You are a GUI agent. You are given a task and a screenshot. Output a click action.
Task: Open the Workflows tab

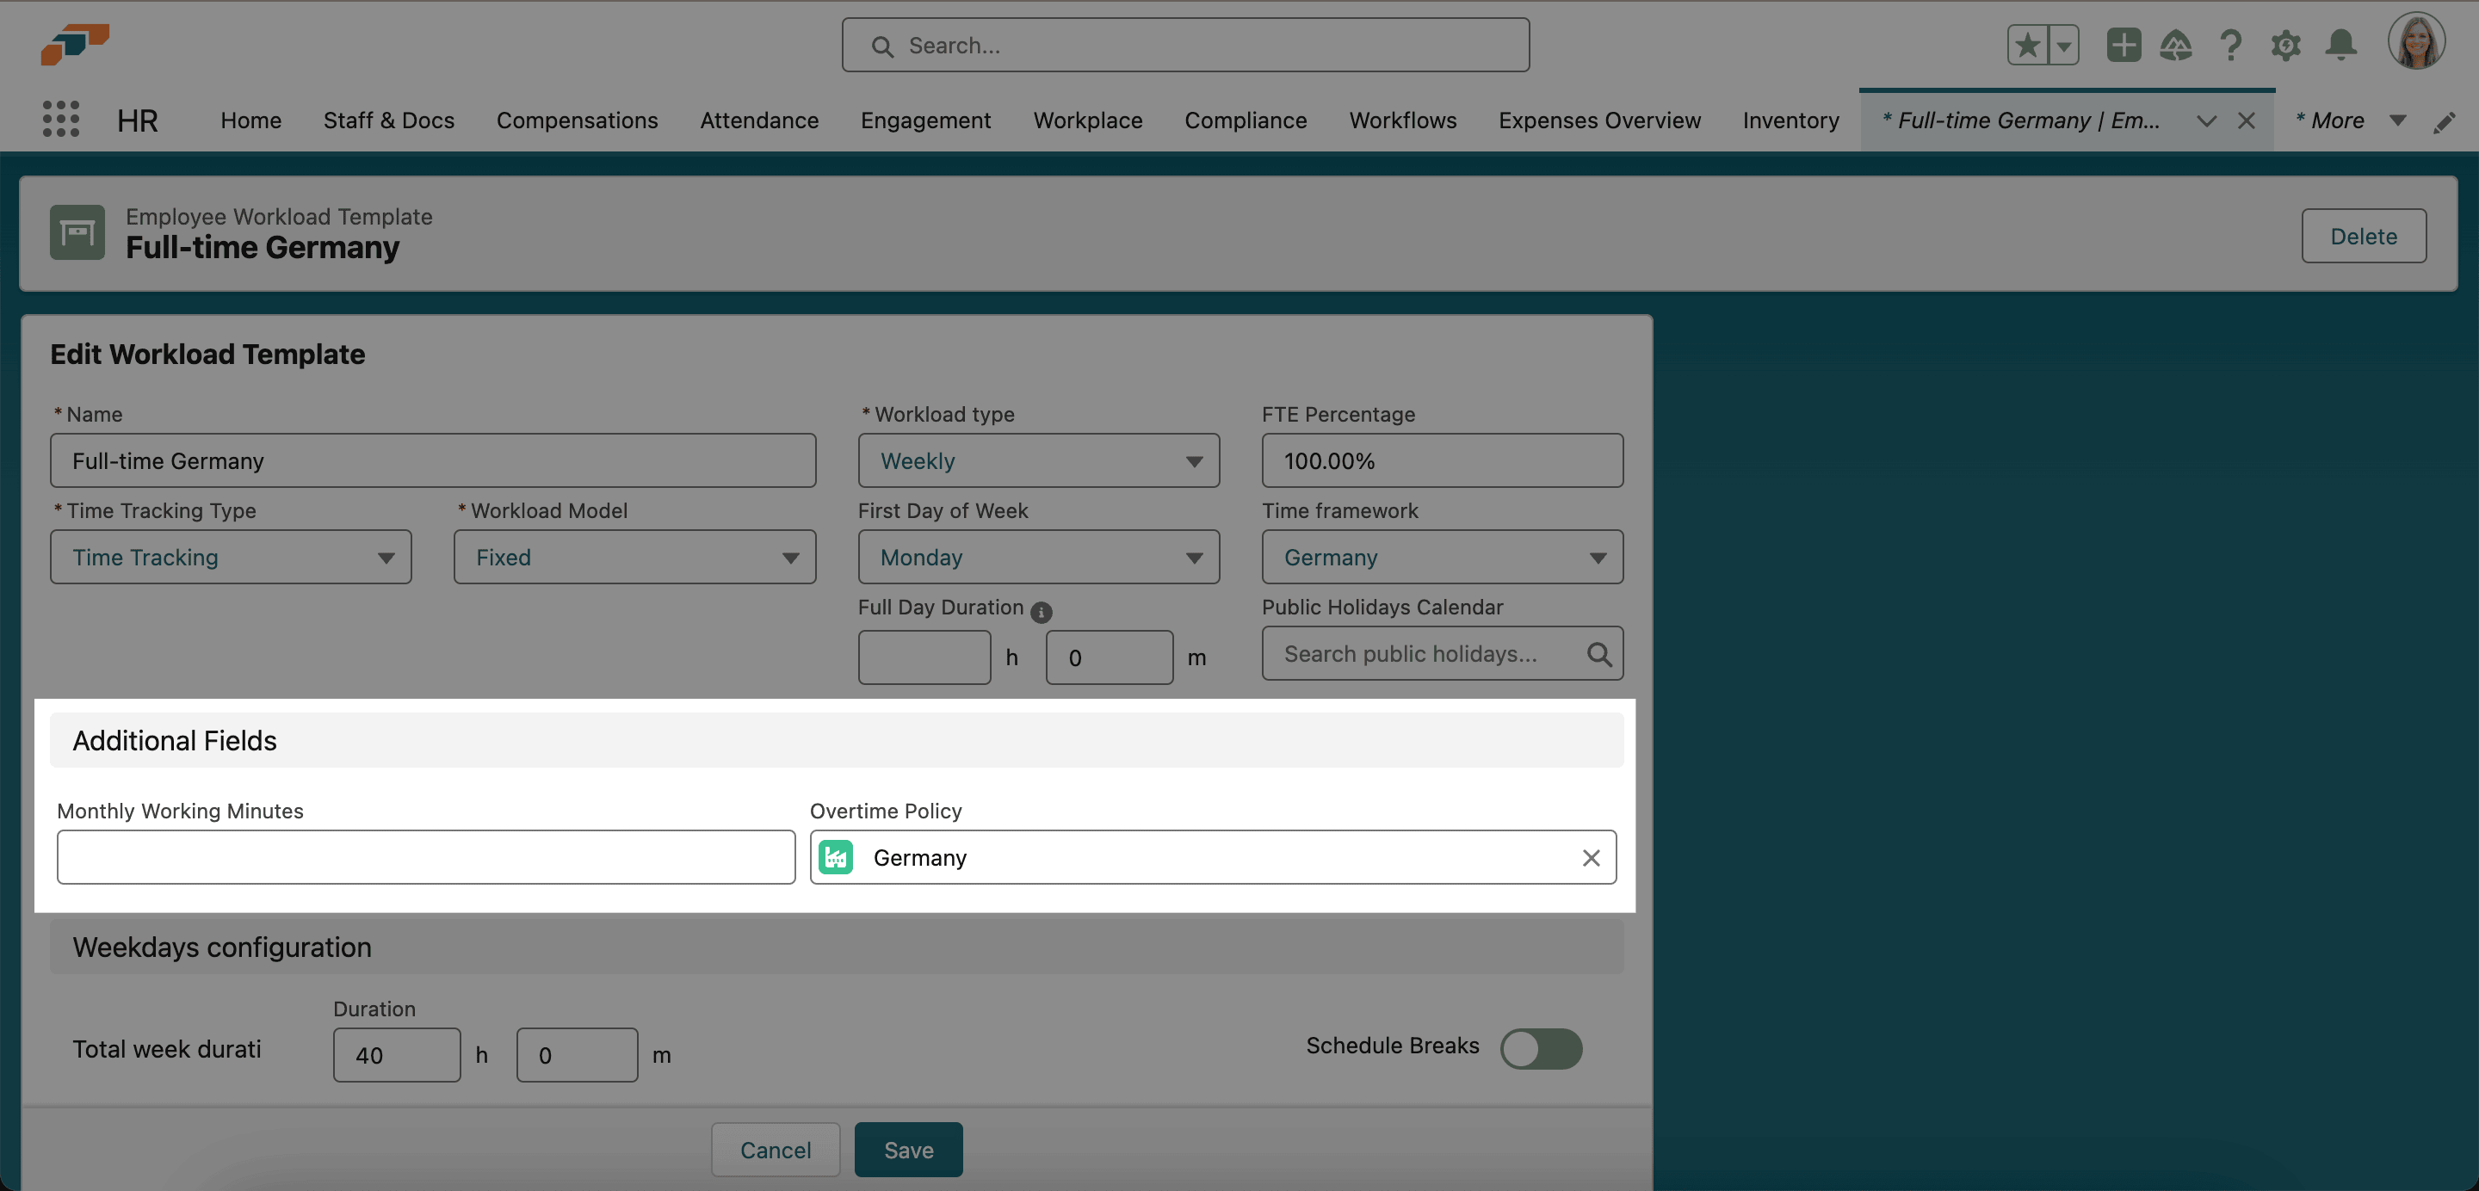pyautogui.click(x=1402, y=120)
